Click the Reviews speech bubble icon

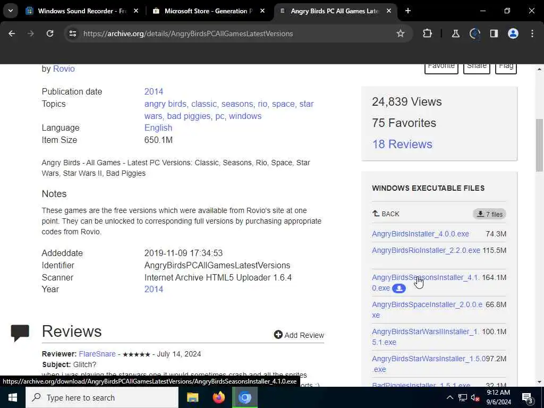point(20,333)
